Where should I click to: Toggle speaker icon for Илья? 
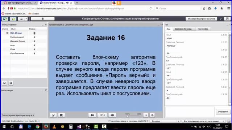[34, 49]
